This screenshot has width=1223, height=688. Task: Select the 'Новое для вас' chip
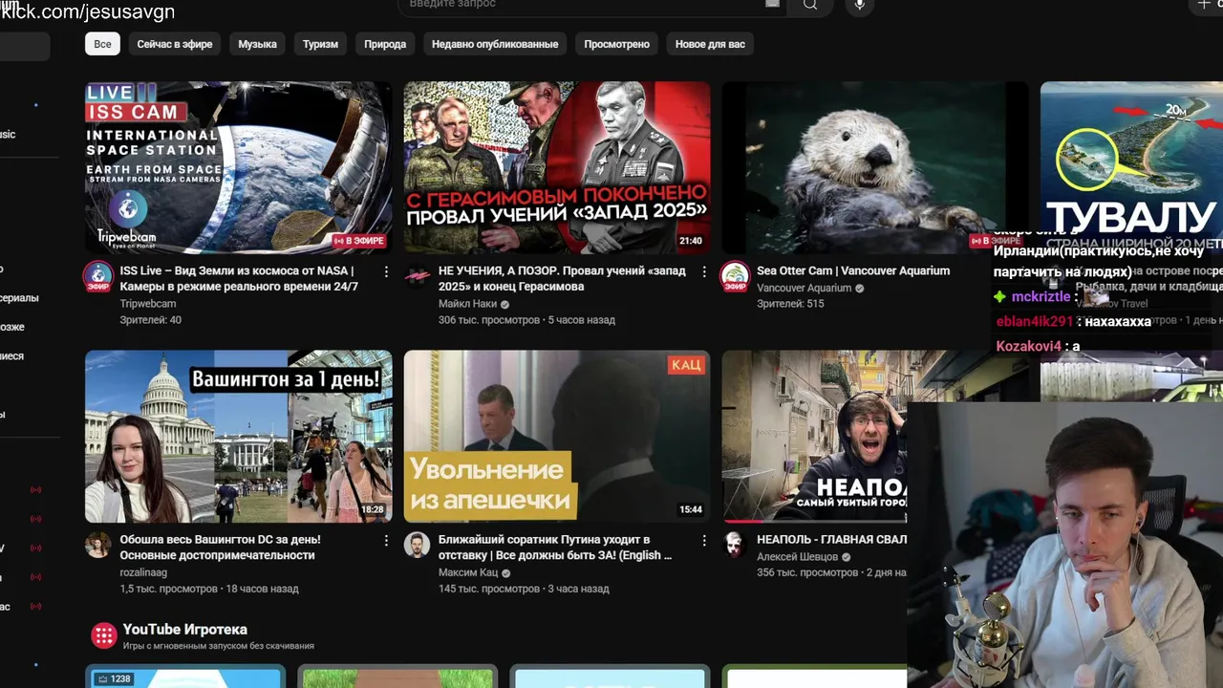(710, 44)
